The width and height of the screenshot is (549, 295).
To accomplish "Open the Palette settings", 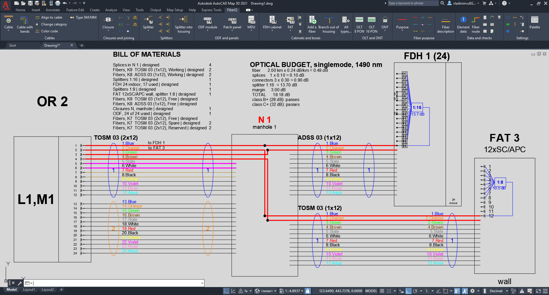I will coord(534,22).
